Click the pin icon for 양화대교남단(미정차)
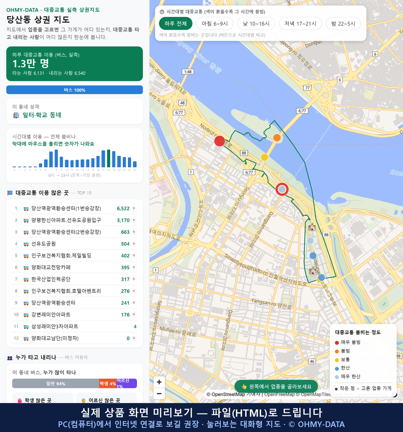The width and height of the screenshot is (403, 432). click(x=134, y=338)
